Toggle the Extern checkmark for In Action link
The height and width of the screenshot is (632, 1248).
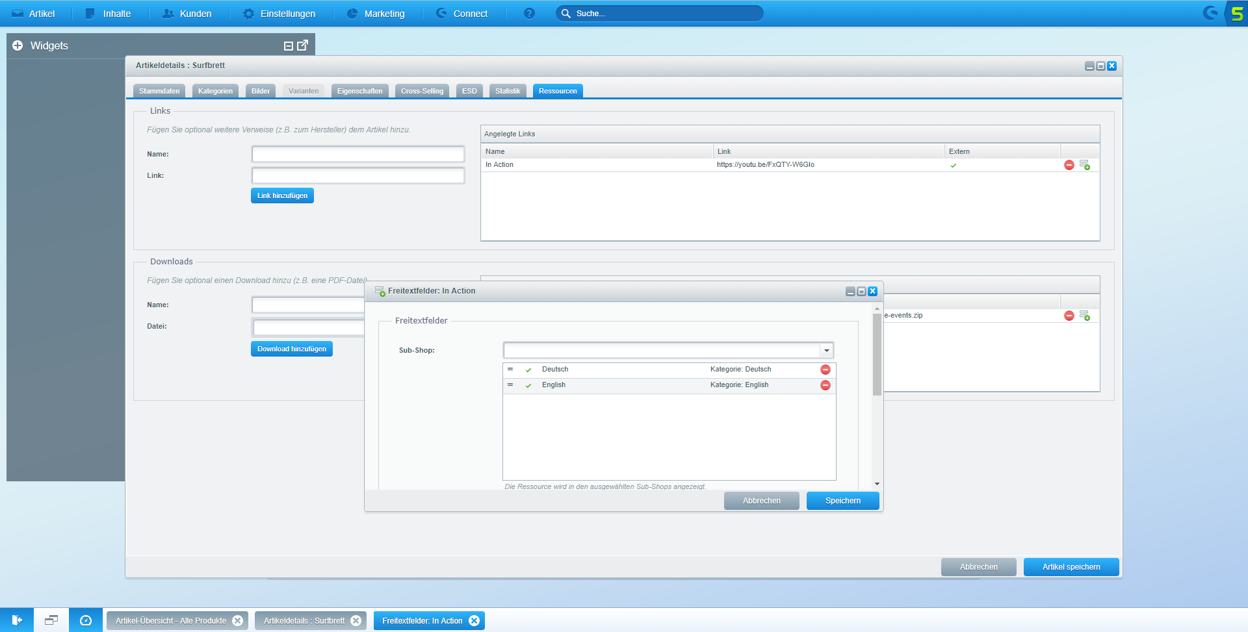pos(954,165)
